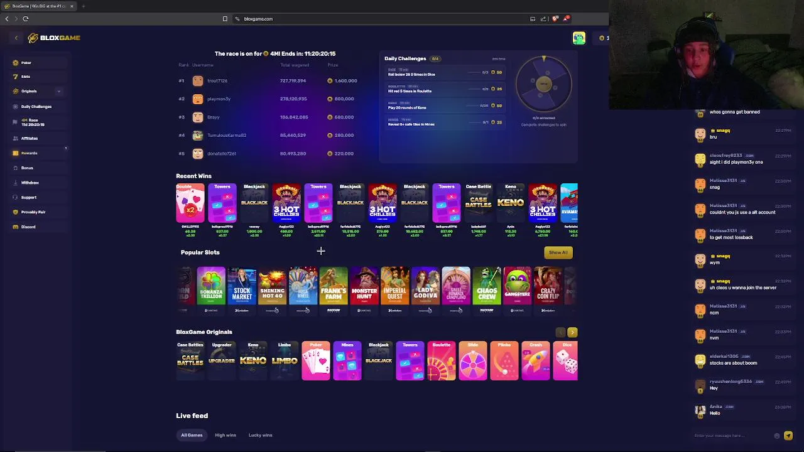Select the All Games live feed tab
Image resolution: width=804 pixels, height=452 pixels.
(x=192, y=435)
